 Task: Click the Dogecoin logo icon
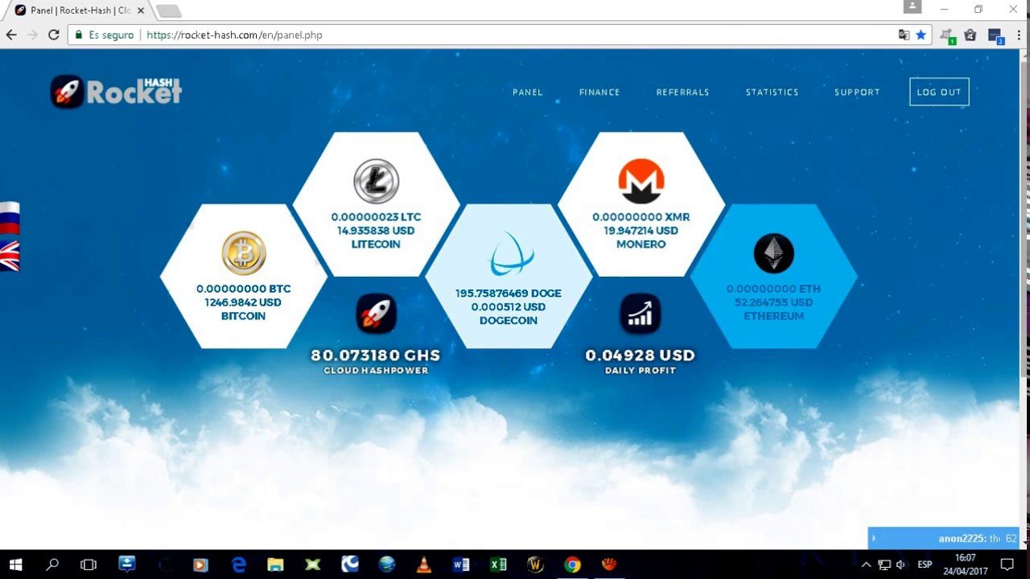coord(512,254)
